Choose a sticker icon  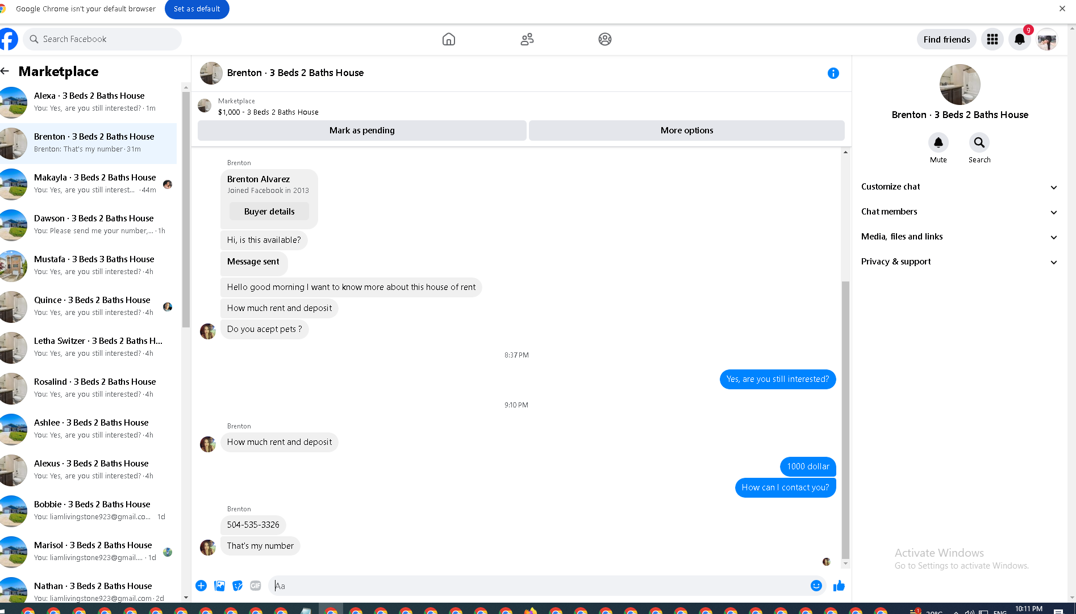pyautogui.click(x=237, y=586)
